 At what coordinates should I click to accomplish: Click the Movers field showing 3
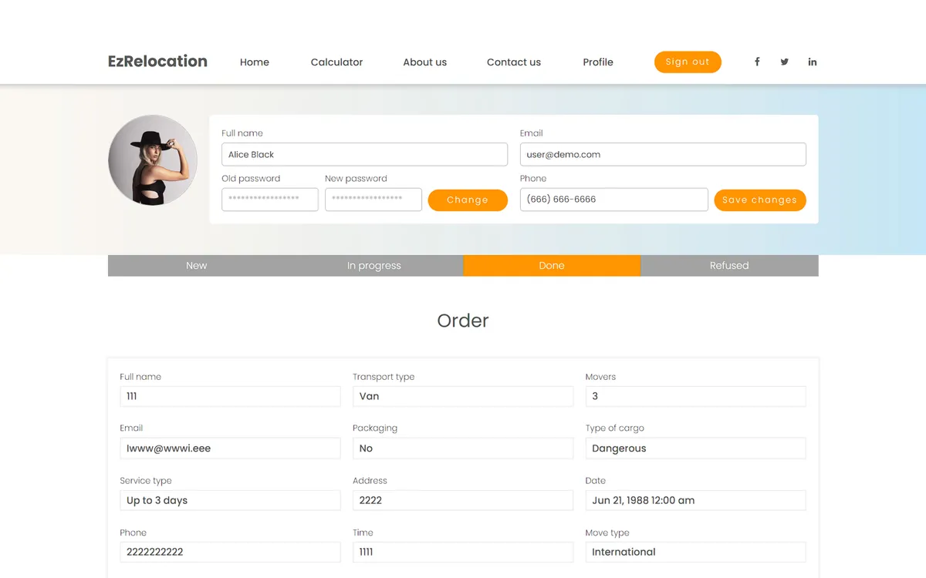tap(696, 396)
